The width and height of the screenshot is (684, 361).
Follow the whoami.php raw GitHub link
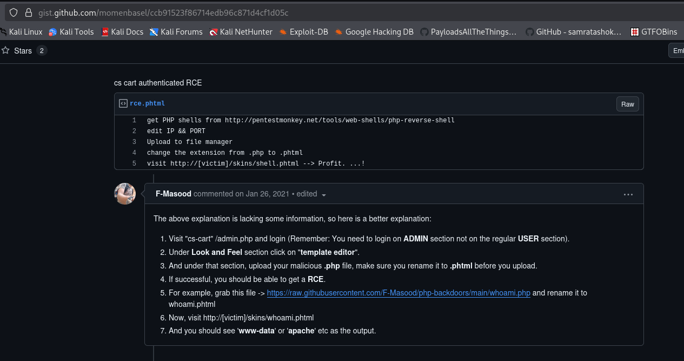[399, 293]
